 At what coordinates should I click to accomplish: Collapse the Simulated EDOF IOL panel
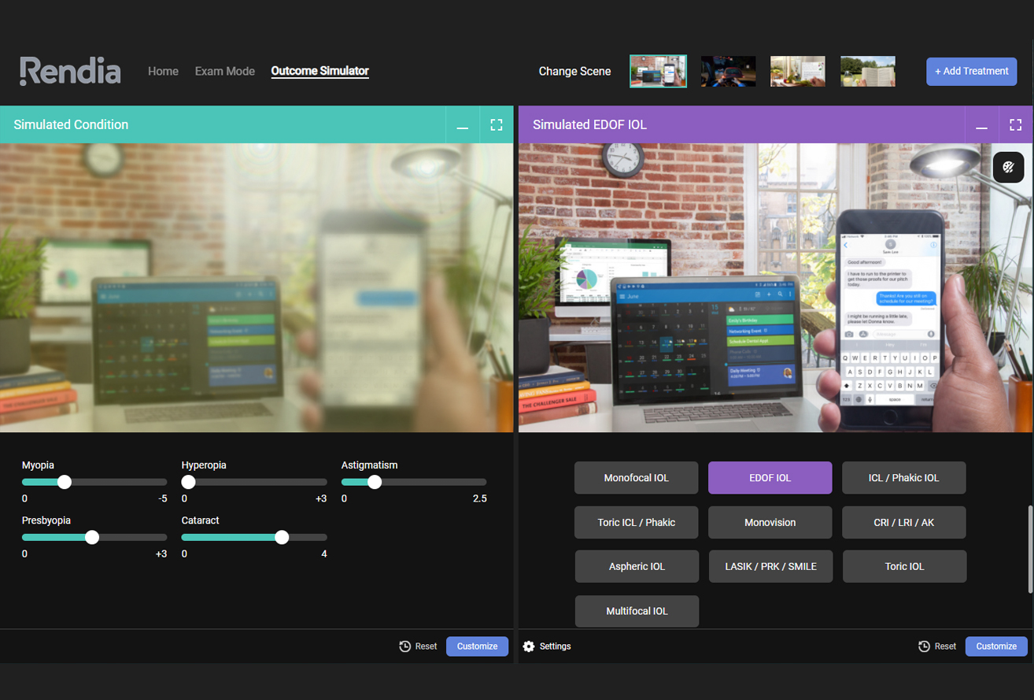point(981,124)
